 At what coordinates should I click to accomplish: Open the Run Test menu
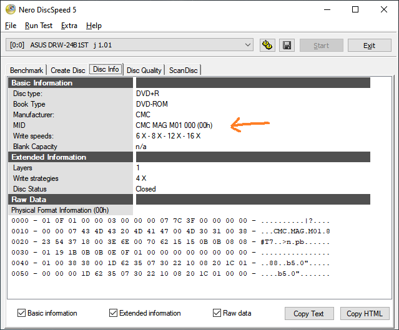tap(39, 26)
